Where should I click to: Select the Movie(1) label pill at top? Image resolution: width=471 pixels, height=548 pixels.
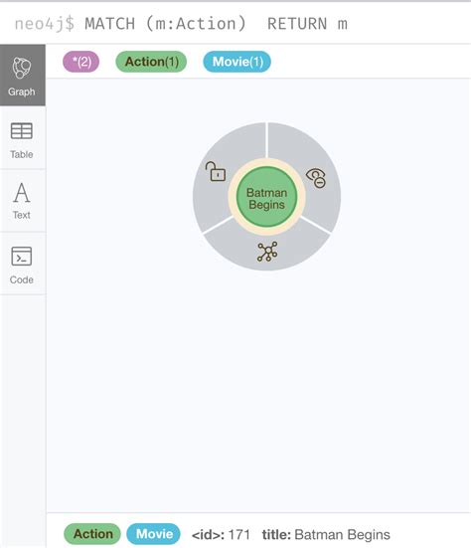click(x=237, y=62)
